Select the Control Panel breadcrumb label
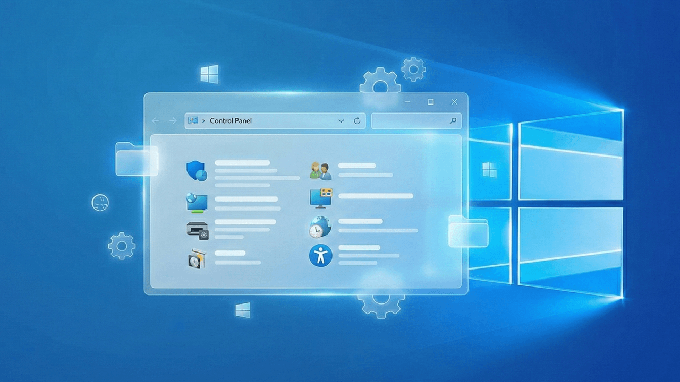Screen dimensions: 680x382 [231, 120]
